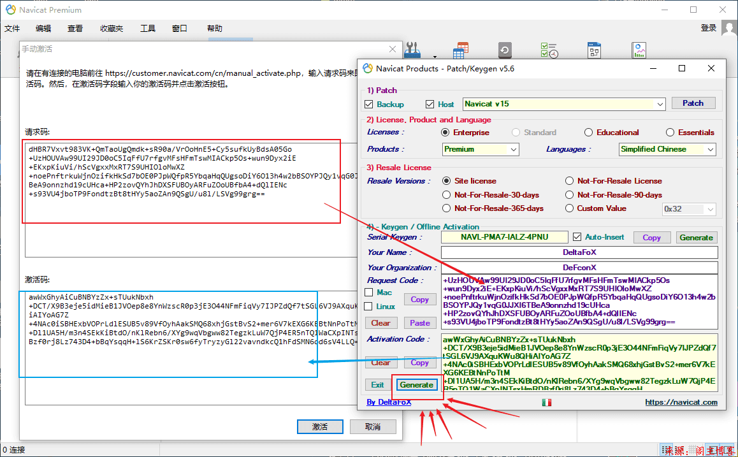Click the Navicat Premium logo in main title bar
Image resolution: width=738 pixels, height=457 pixels.
10,10
